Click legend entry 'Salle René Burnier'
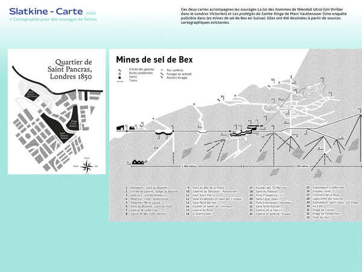 coord(205,202)
